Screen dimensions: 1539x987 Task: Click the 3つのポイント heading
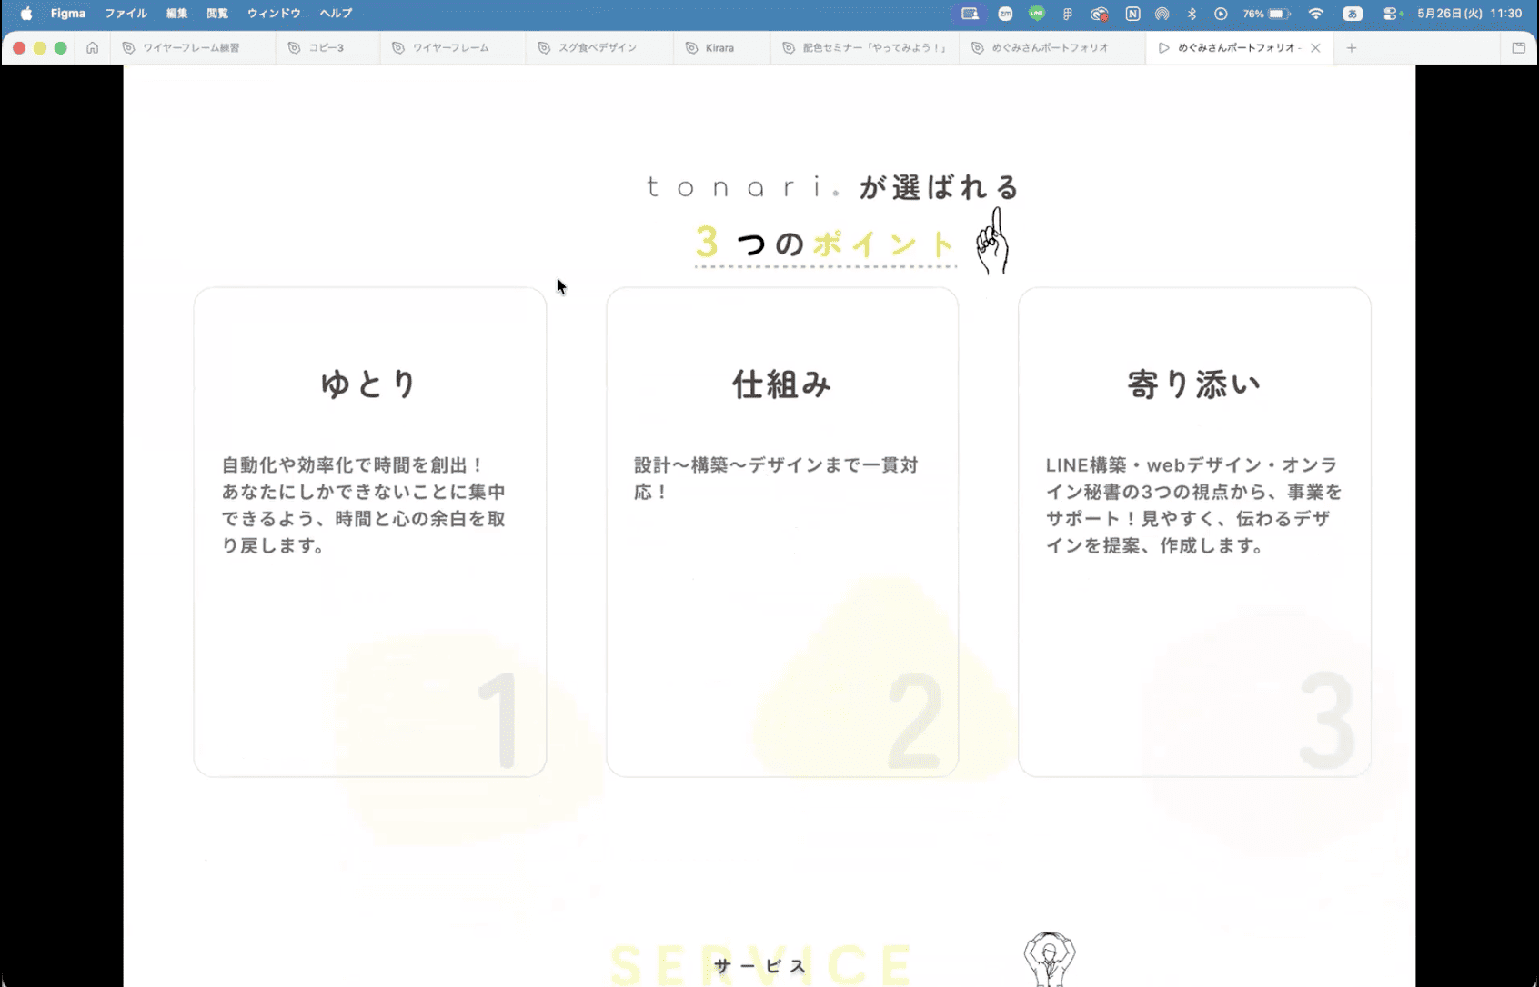pyautogui.click(x=825, y=244)
